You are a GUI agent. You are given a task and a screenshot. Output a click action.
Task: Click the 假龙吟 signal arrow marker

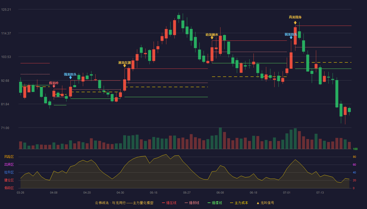click(54, 86)
